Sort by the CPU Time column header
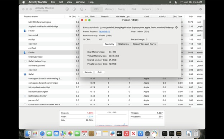The height and width of the screenshot is (139, 224). coord(90,16)
